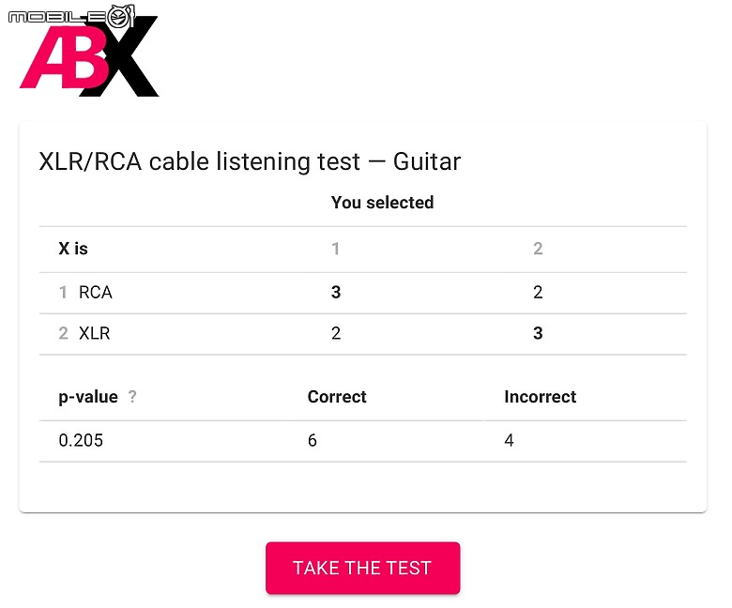Image resolution: width=732 pixels, height=608 pixels.
Task: Click the Mobile01 watermark logo
Action: (x=71, y=16)
